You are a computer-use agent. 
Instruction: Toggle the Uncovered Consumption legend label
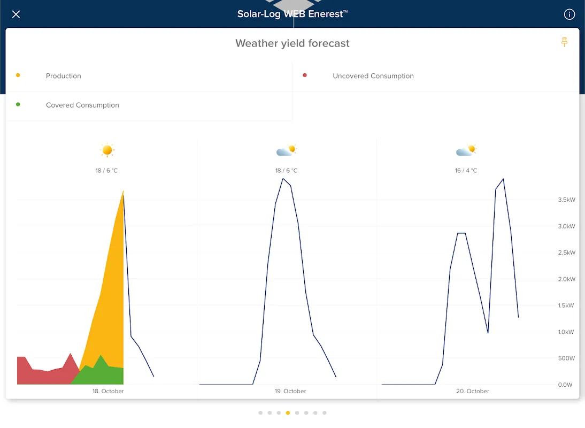click(373, 76)
